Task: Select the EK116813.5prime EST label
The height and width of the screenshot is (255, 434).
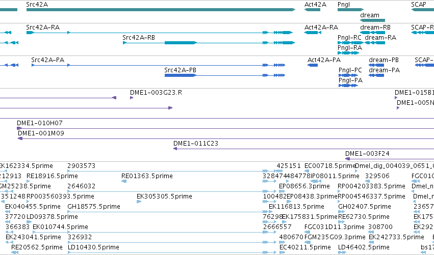Action: [x=296, y=207]
